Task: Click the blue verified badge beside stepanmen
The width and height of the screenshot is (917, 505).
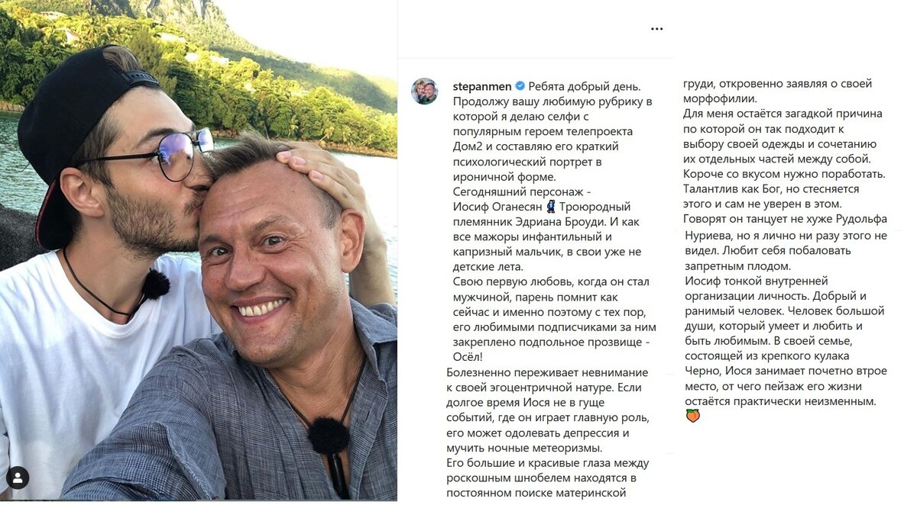Action: pos(520,86)
